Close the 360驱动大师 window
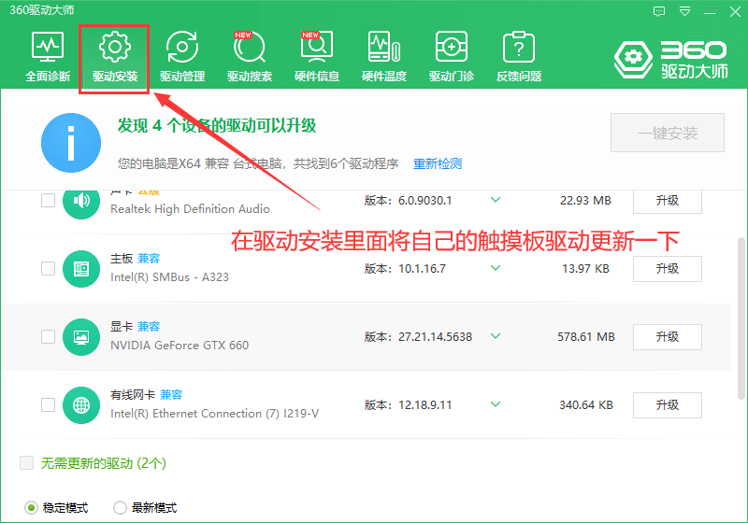This screenshot has height=523, width=748. pyautogui.click(x=735, y=11)
